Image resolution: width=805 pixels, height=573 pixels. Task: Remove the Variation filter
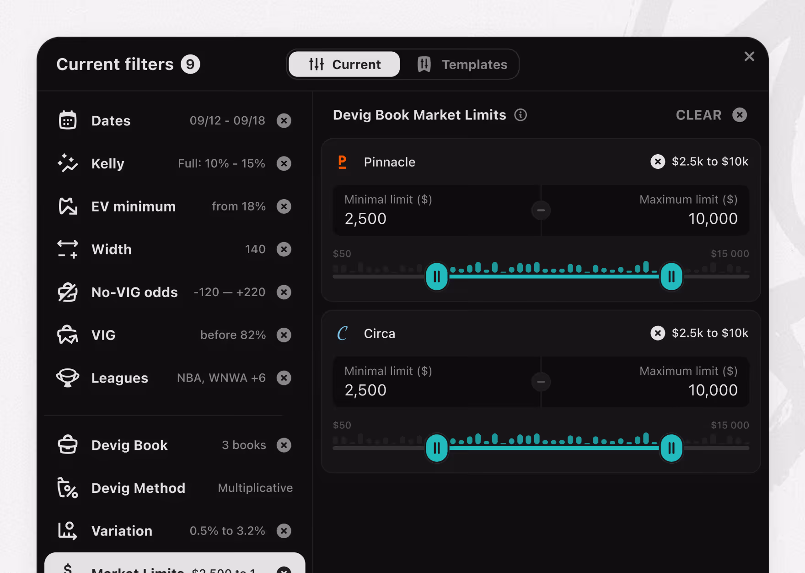[x=284, y=531]
